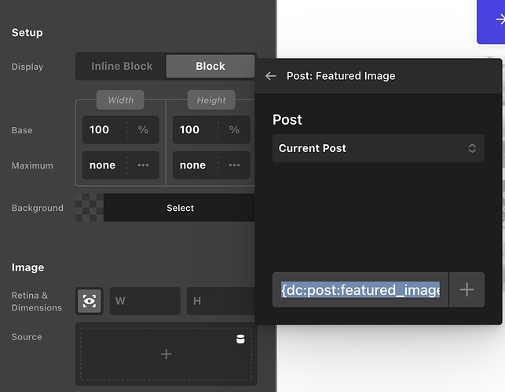
Task: Click the Retina H dimension field
Action: pyautogui.click(x=220, y=301)
